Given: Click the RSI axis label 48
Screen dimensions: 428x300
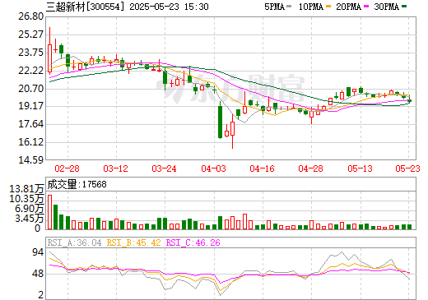Looking at the screenshot, I should pyautogui.click(x=38, y=274).
